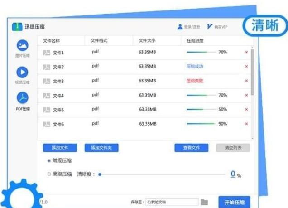Click the 压缩成功 status of 文件2
Viewport: 288px width, 208px height.
(x=195, y=66)
